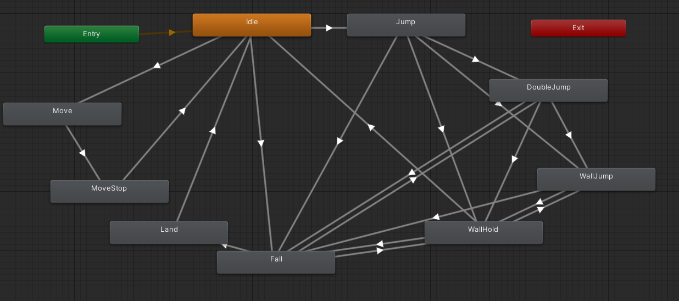Image resolution: width=679 pixels, height=301 pixels.
Task: Select the Idle state node
Action: [252, 25]
